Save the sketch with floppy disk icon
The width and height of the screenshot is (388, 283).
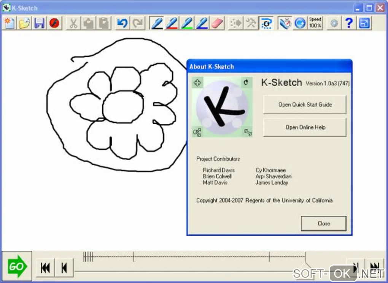point(39,24)
